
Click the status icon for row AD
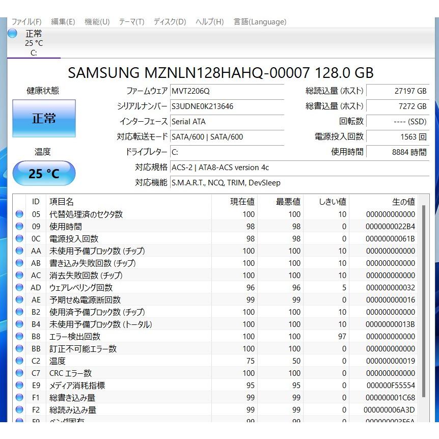[19, 288]
